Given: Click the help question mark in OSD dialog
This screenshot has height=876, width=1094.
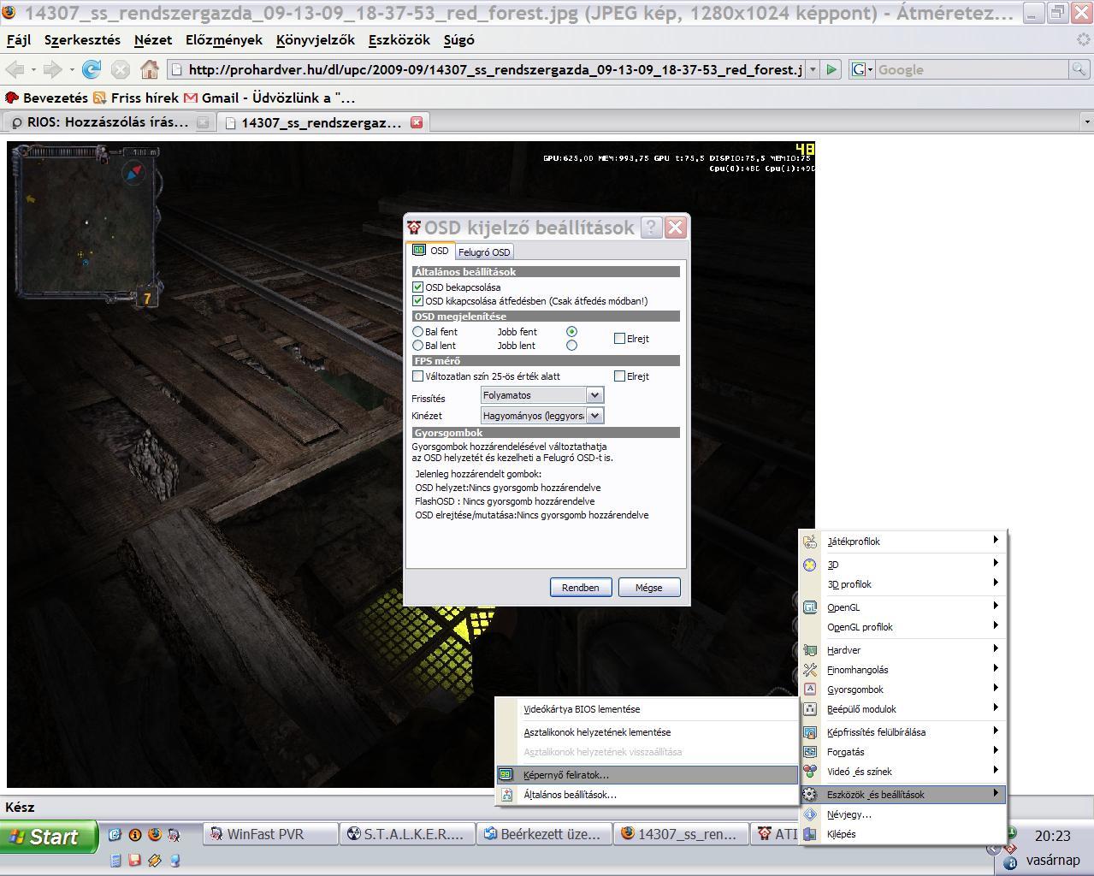Looking at the screenshot, I should coord(651,227).
